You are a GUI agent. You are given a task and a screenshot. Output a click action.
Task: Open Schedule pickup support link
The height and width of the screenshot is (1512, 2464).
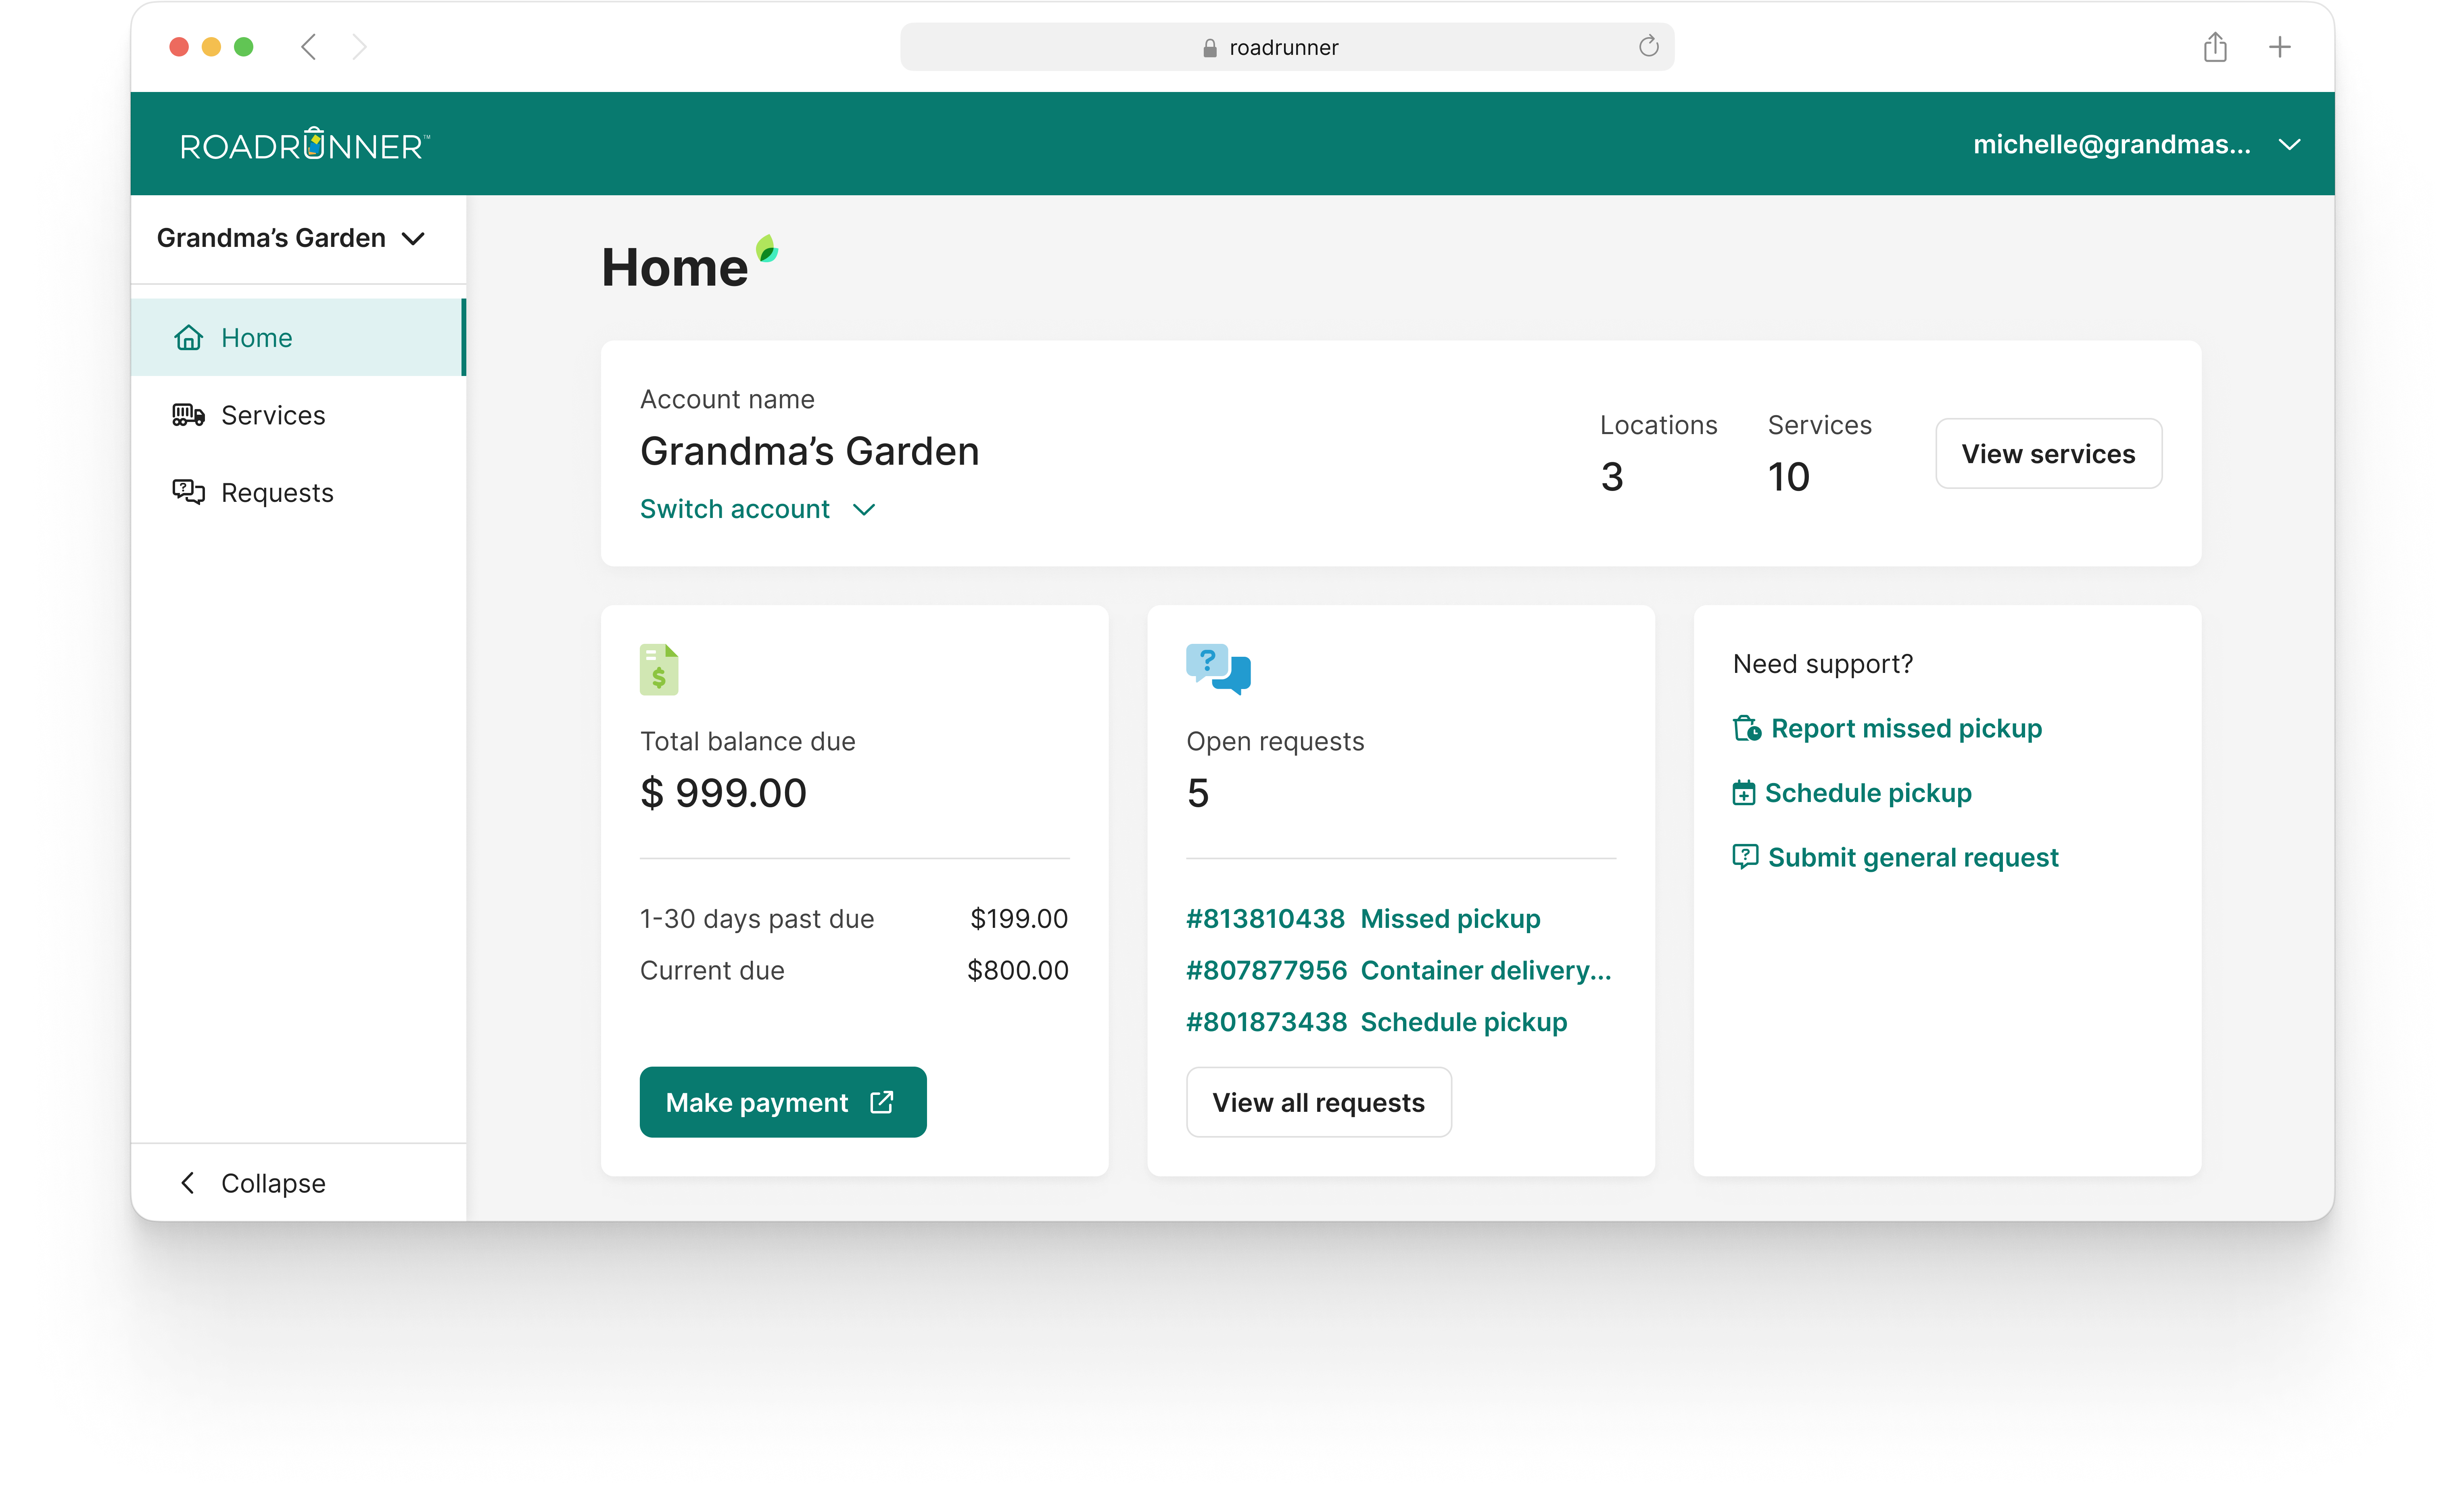point(1852,793)
